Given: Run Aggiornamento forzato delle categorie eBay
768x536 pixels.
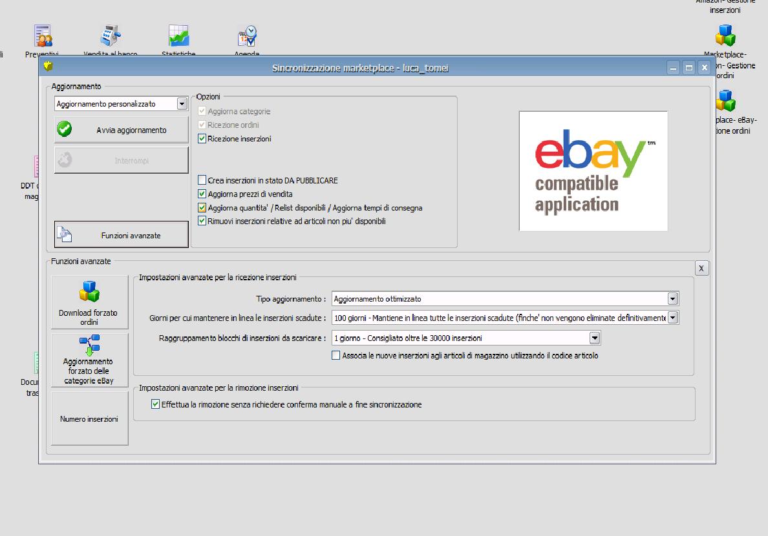Looking at the screenshot, I should click(x=90, y=360).
